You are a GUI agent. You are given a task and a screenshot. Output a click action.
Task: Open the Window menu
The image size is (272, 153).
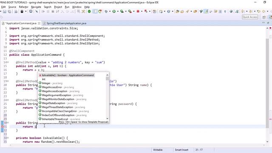tap(76, 7)
